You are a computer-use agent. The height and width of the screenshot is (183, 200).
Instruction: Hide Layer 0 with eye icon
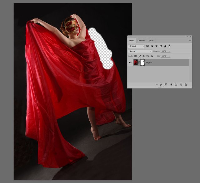click(130, 62)
